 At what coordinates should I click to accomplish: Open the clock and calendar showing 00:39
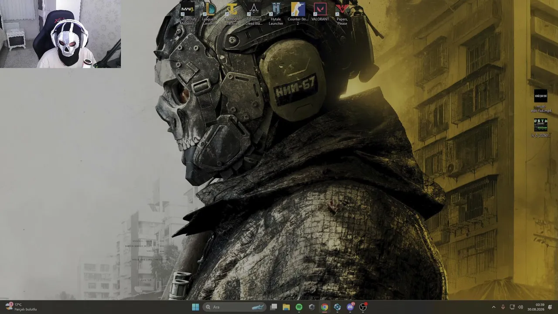tap(536, 307)
